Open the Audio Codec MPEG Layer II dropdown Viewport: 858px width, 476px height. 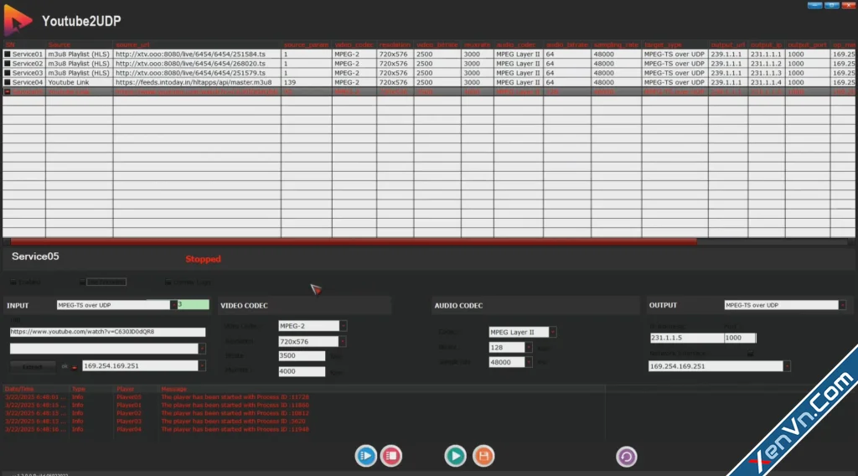[553, 332]
